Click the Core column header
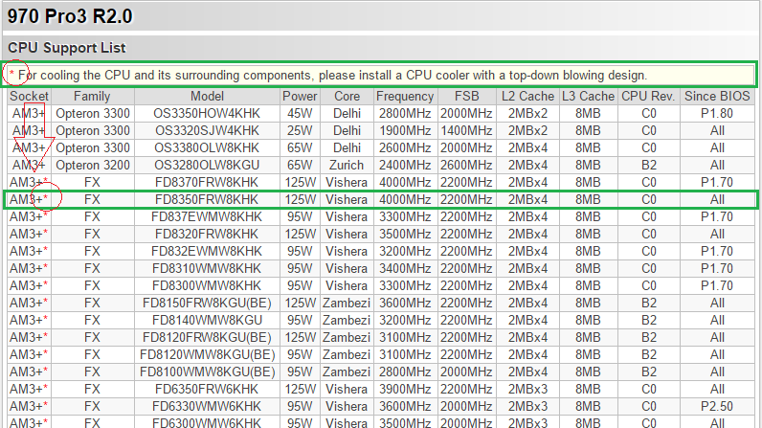The width and height of the screenshot is (762, 428). tap(347, 96)
